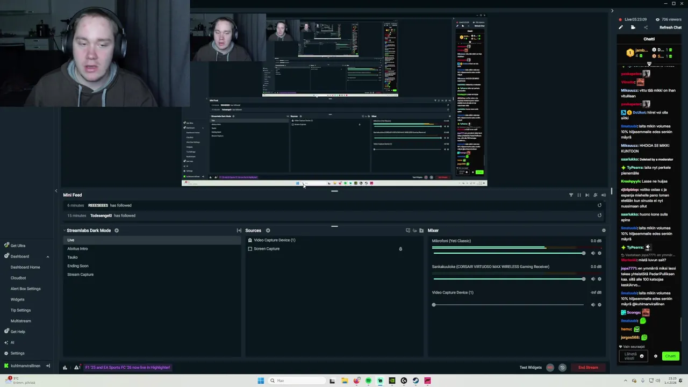Add a new scene next to Streamlabs Dark Mode

(116, 231)
